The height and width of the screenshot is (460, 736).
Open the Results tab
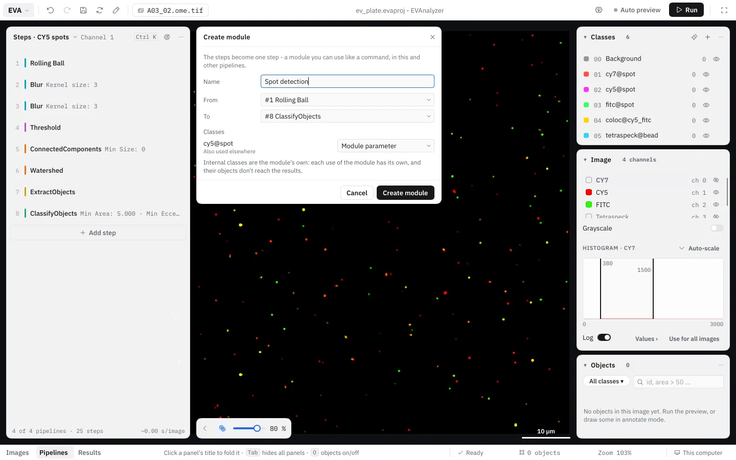tap(89, 453)
